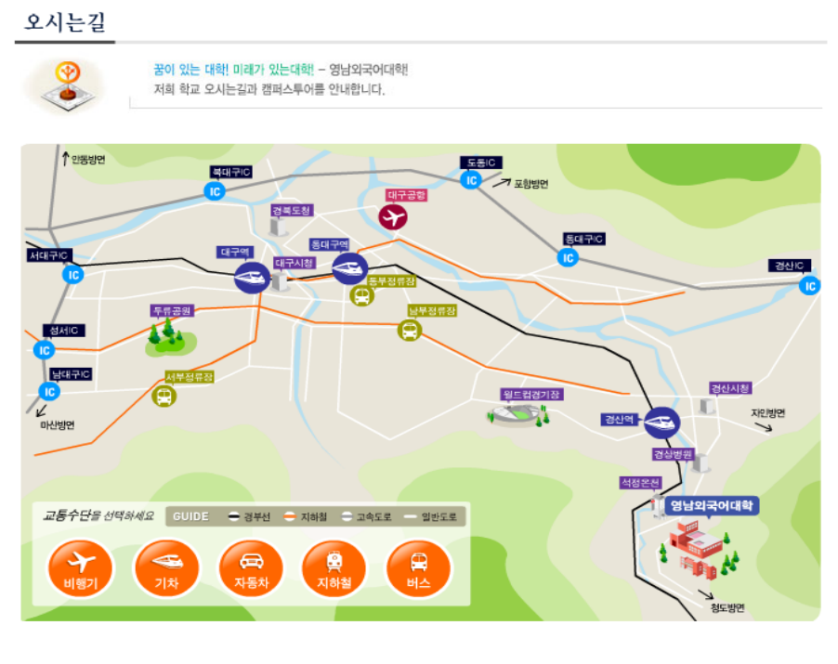Click the 남부정류장 bus terminal icon
838x664 pixels.
tap(410, 330)
